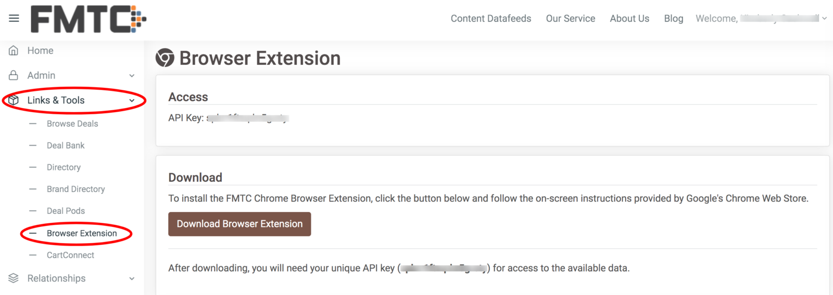
Task: Select Browse Deals in sidebar
Action: tap(72, 124)
